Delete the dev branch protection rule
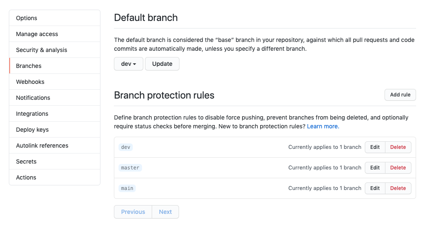The image size is (427, 229). click(398, 147)
